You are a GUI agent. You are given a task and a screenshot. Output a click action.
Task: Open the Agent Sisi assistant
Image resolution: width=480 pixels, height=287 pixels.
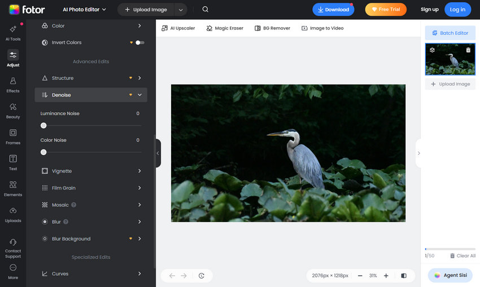(x=450, y=275)
